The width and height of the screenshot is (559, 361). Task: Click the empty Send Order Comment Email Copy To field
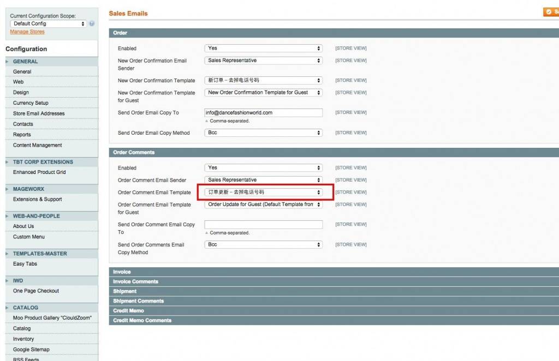[263, 225]
